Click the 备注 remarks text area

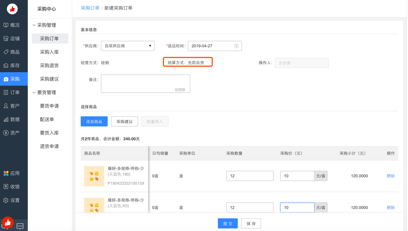coord(145,84)
